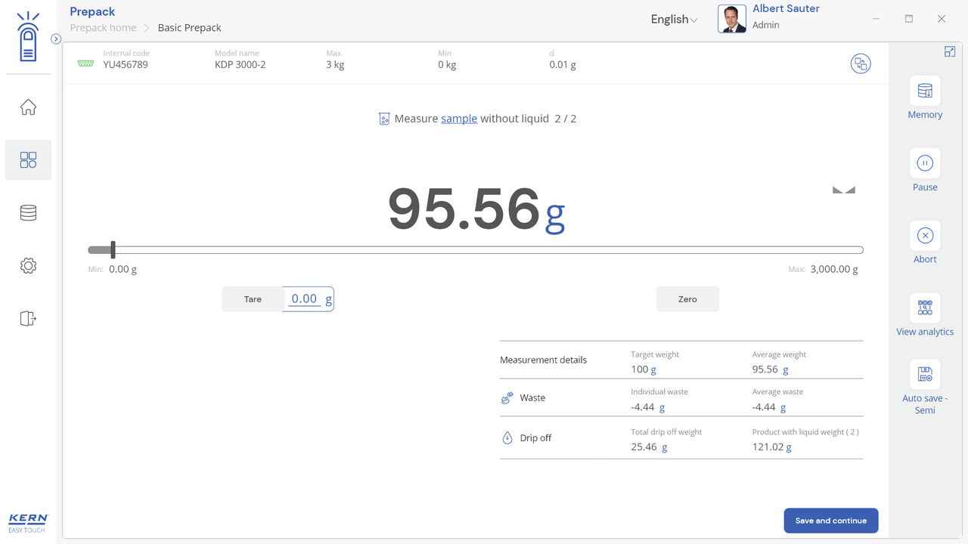Click the logout icon in sidebar

28,319
